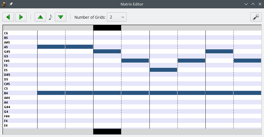The height and width of the screenshot is (137, 264).
Task: Expand the Number of Grids dropdown
Action: (x=117, y=17)
